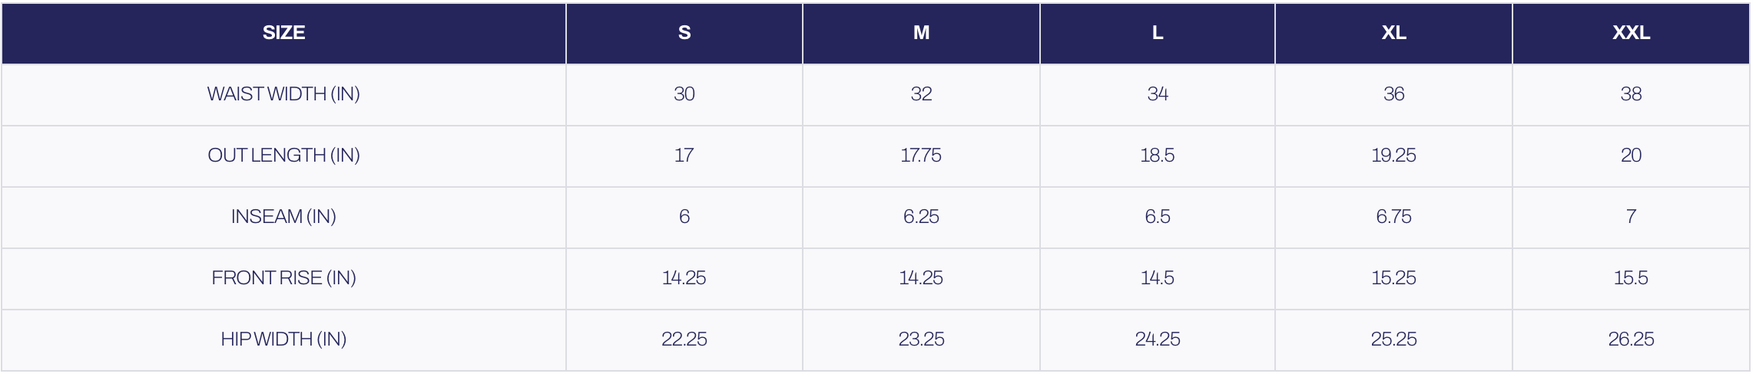The width and height of the screenshot is (1756, 377).
Task: Click the HIP WIDTH (IN) row label
Action: [283, 339]
